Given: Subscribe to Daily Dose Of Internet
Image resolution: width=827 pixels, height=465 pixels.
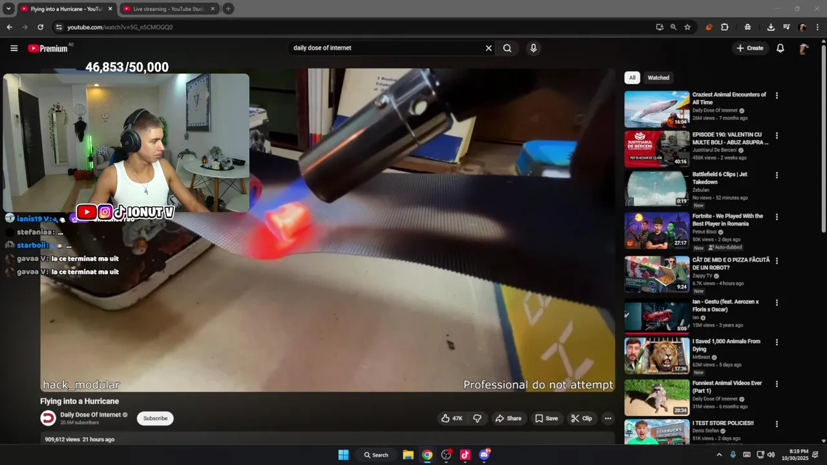Looking at the screenshot, I should tap(155, 418).
